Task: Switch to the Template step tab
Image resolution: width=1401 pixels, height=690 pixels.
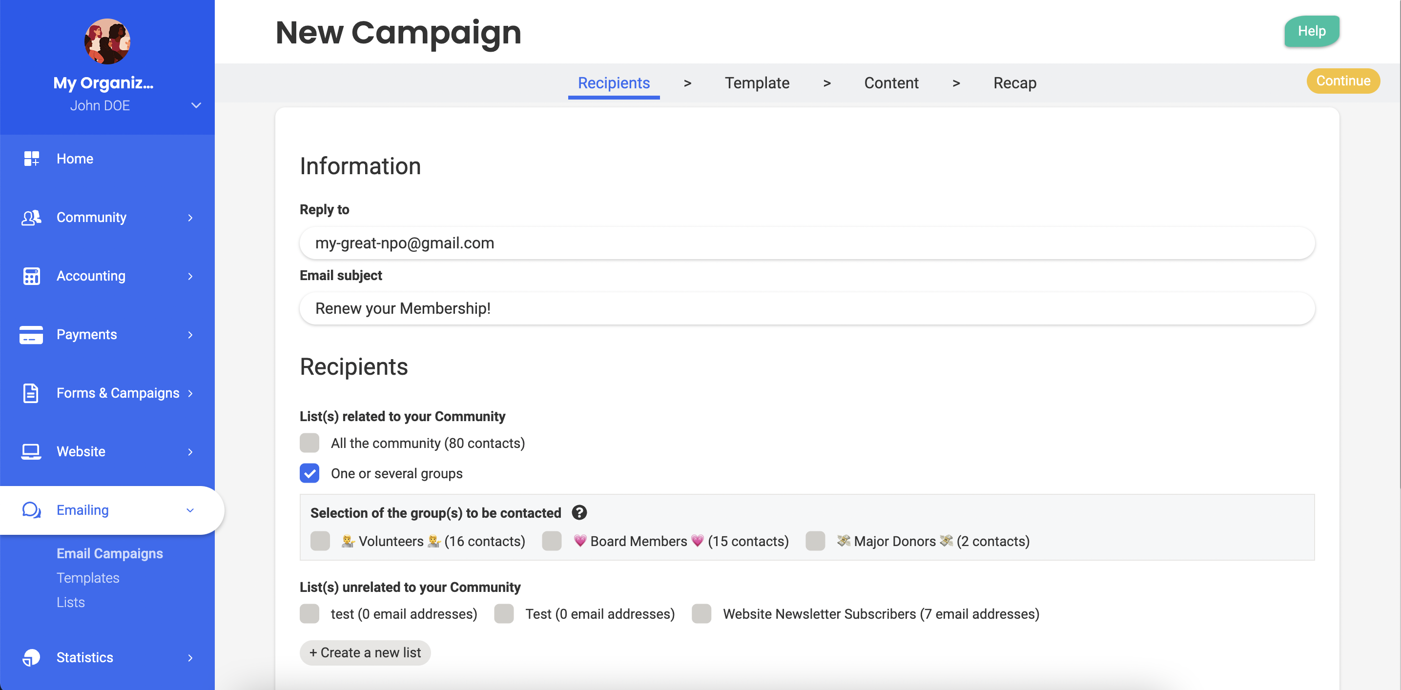Action: pos(757,83)
